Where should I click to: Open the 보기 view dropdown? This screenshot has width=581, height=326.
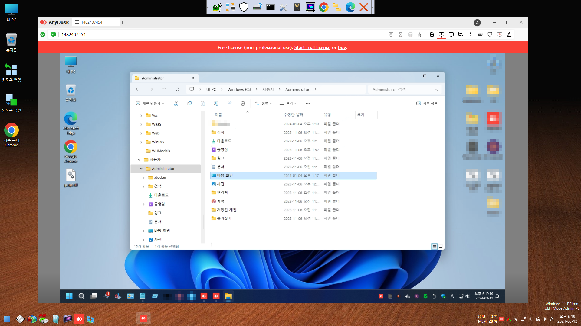[x=288, y=104]
